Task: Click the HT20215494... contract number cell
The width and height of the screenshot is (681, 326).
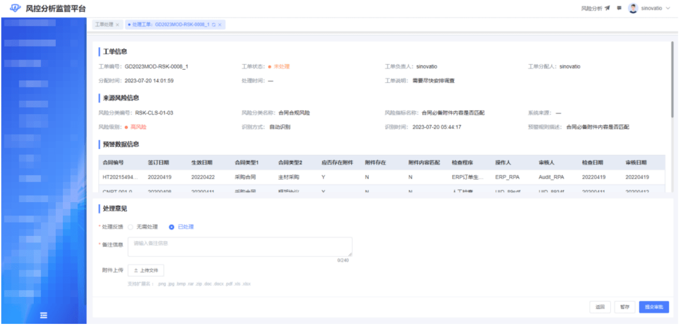Action: pos(121,176)
